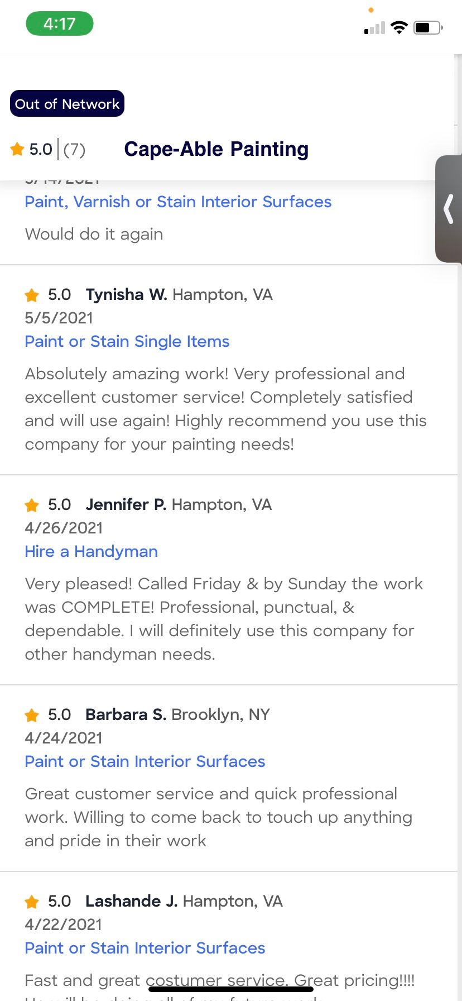The height and width of the screenshot is (1001, 462).
Task: Open Barbara S.'s Paint or Stain Interior Surfaces link
Action: pos(145,761)
